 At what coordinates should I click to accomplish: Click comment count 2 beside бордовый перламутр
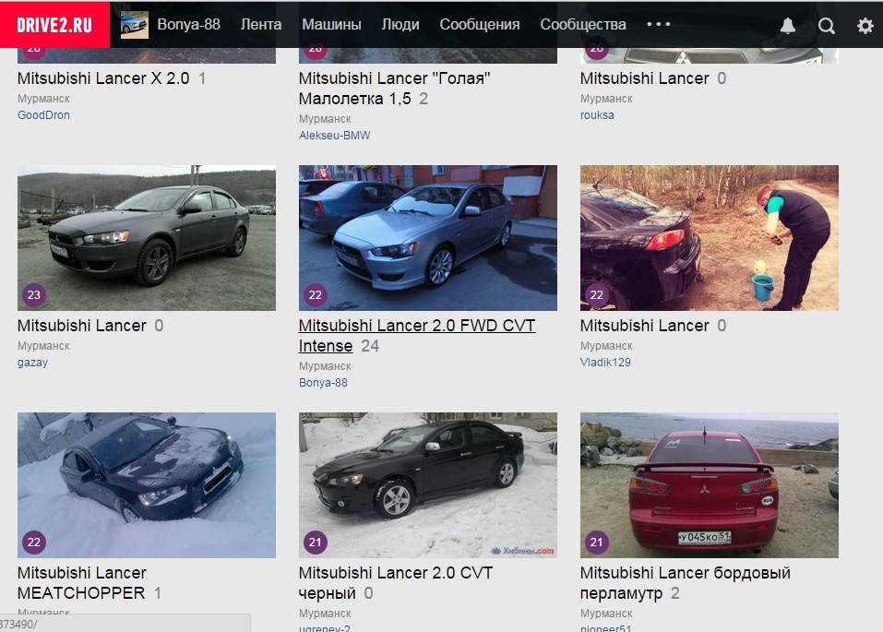pos(675,593)
